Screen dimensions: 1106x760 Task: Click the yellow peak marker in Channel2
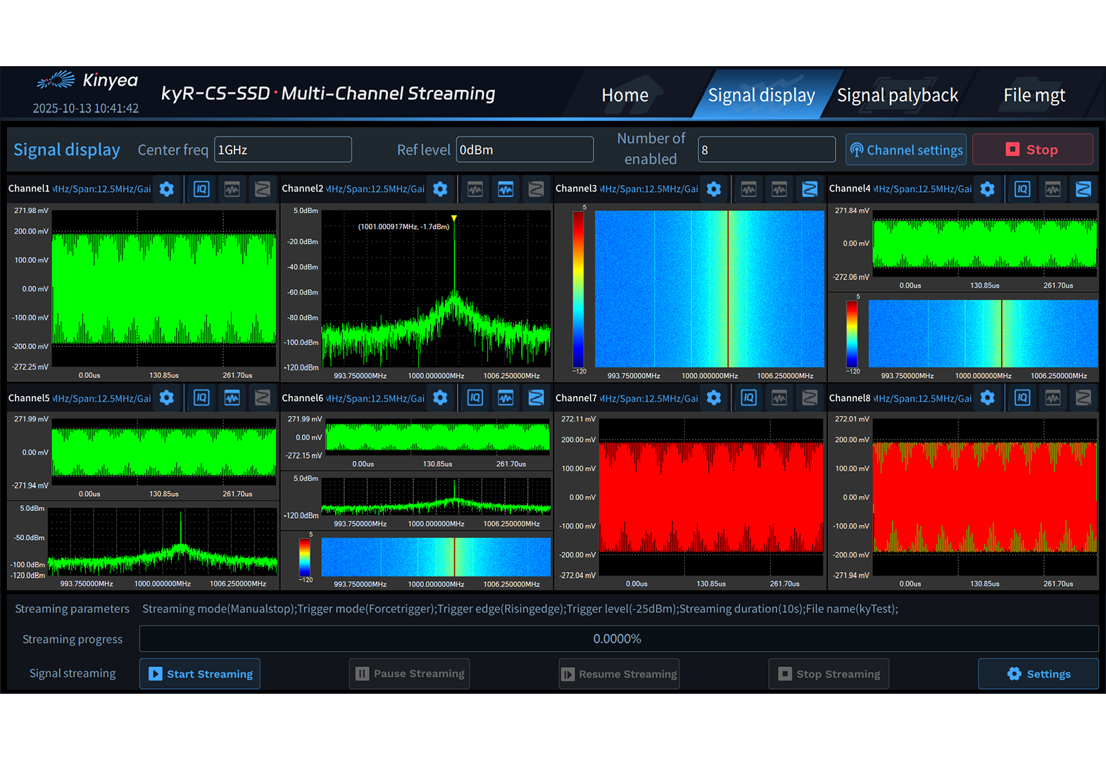click(454, 219)
